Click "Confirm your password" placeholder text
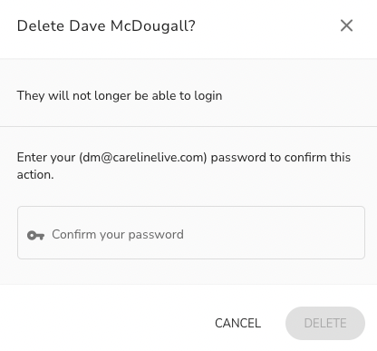Viewport: 377px width, 351px height. [118, 235]
